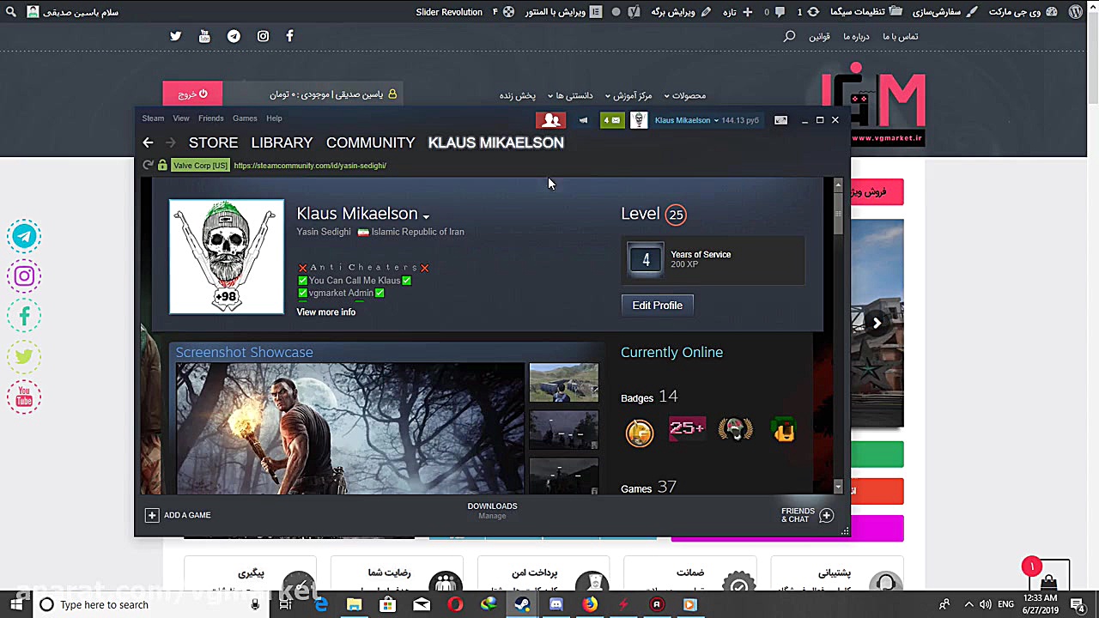Open the Steam menu
Screen dimensions: 1099x618
pyautogui.click(x=153, y=118)
